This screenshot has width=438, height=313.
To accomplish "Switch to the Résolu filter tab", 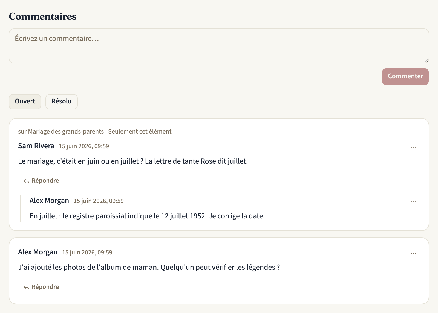I will click(62, 102).
